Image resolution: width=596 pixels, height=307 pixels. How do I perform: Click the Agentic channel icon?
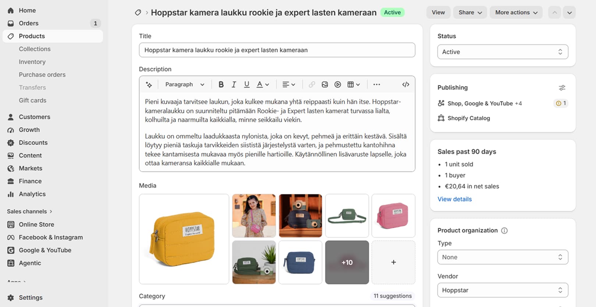click(11, 263)
